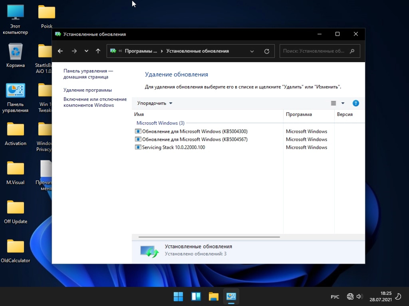Open the volume tray icon

click(359, 296)
